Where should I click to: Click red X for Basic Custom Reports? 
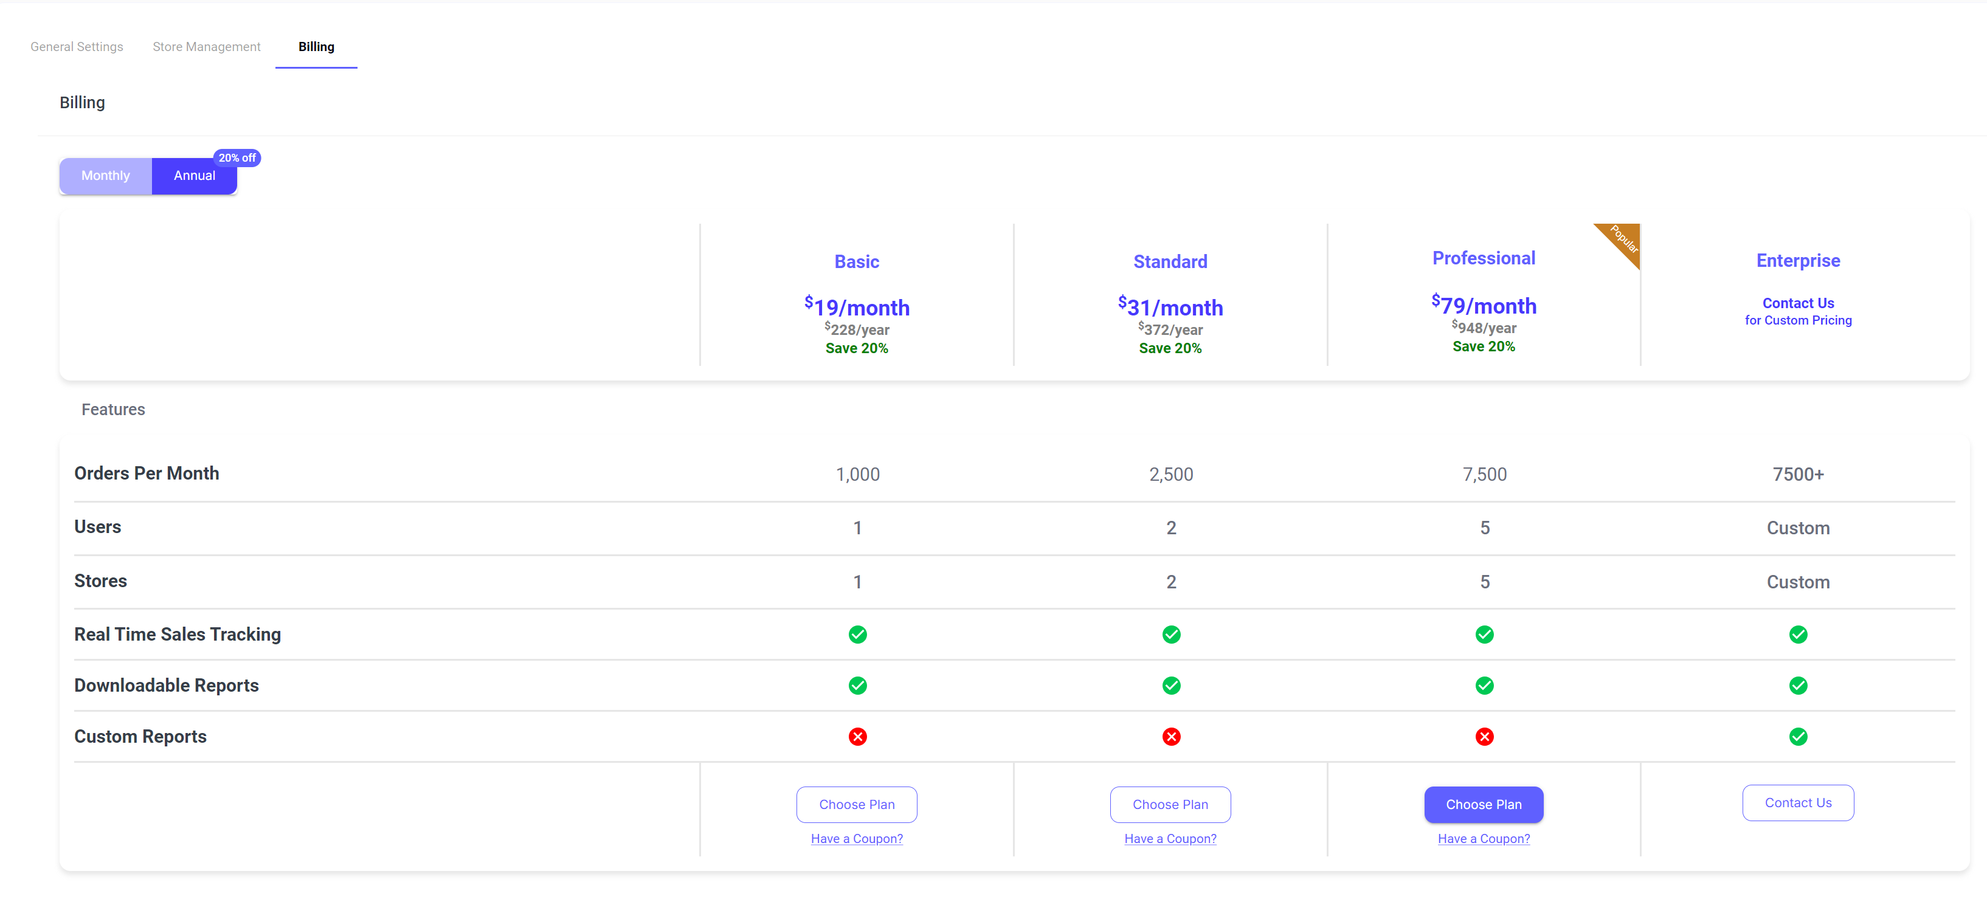coord(857,736)
